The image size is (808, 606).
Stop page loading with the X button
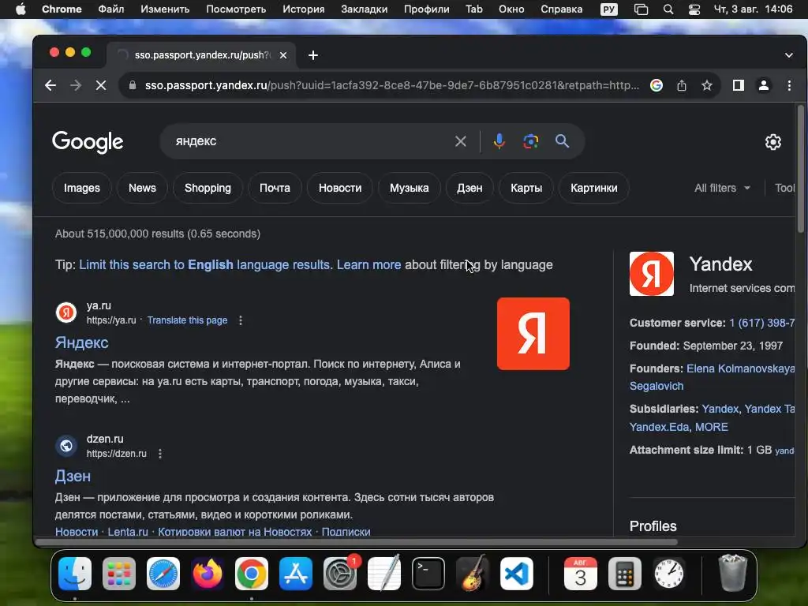tap(101, 85)
